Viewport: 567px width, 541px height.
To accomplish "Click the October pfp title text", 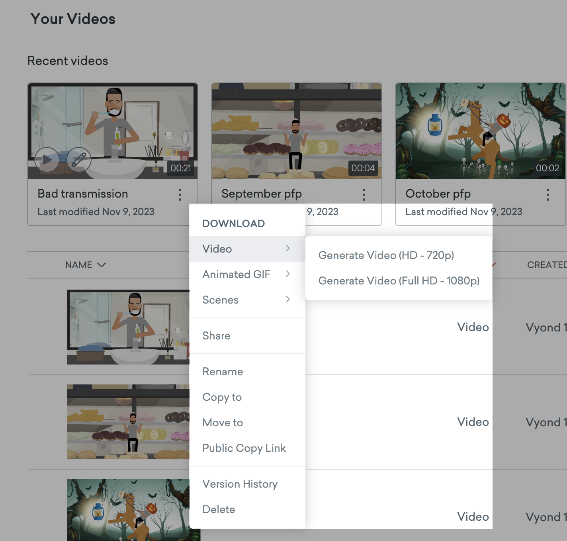I will [x=438, y=194].
